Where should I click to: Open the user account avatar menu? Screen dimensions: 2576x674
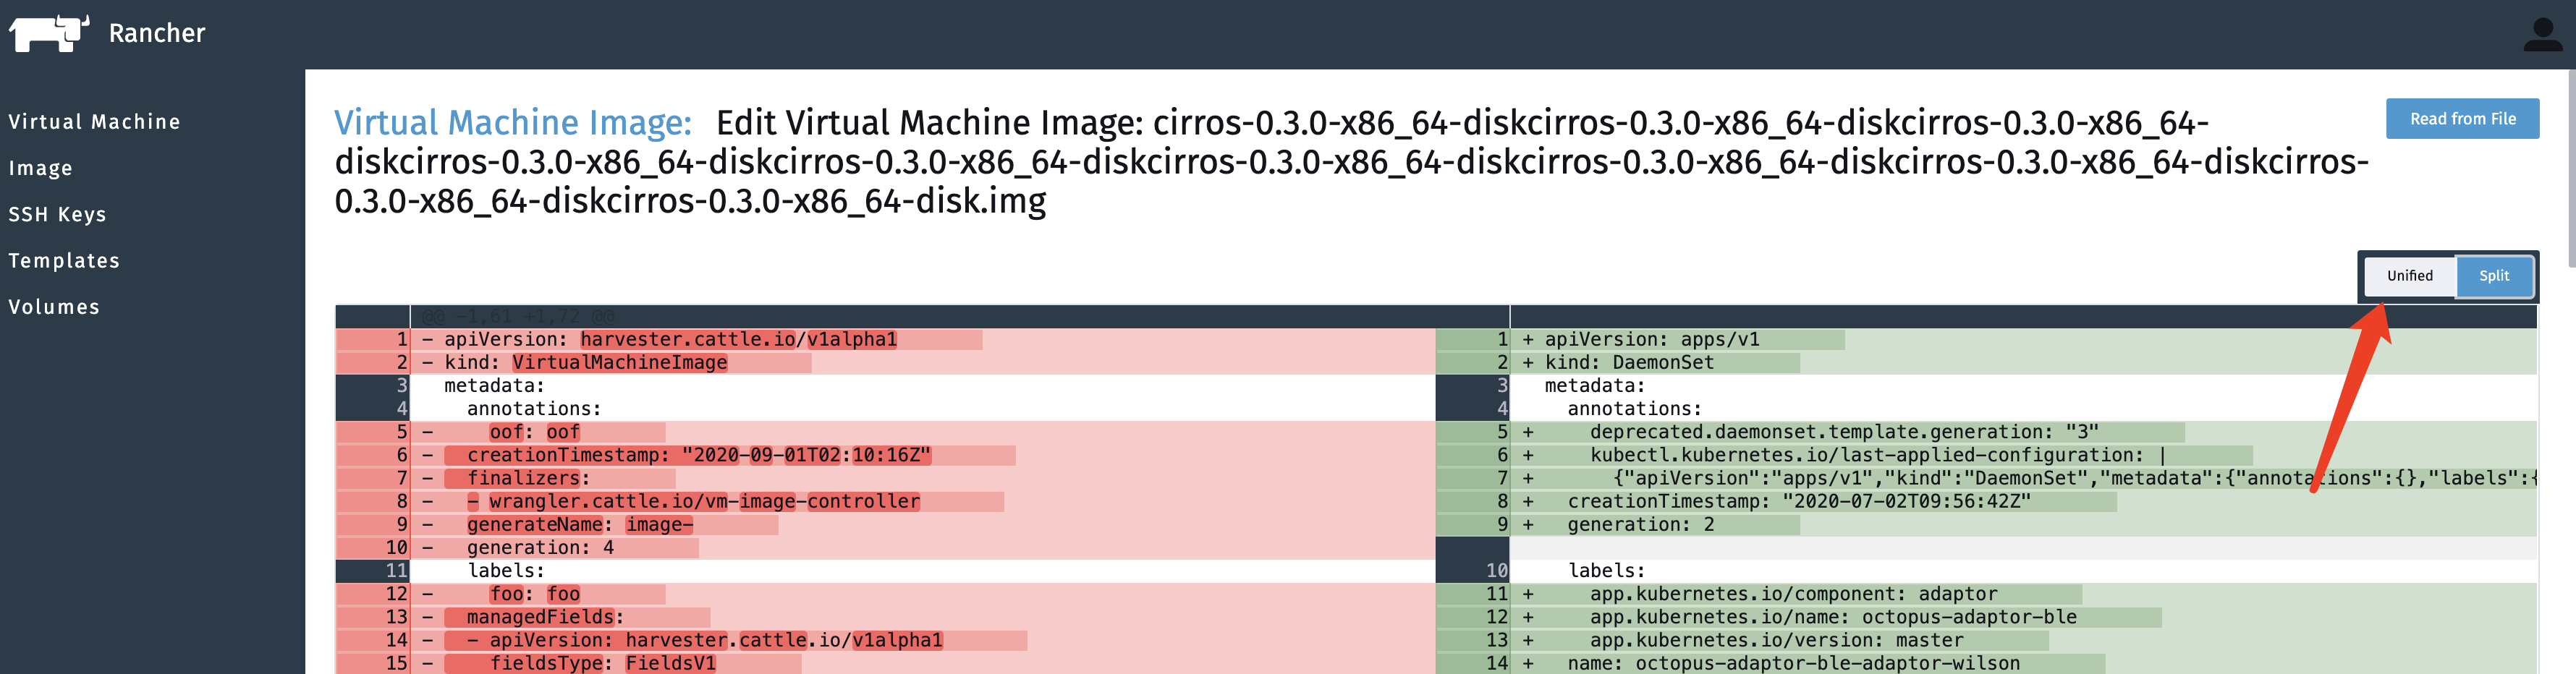click(x=2543, y=34)
